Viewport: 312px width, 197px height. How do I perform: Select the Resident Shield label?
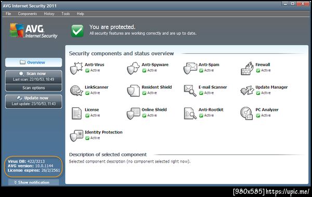coord(157,87)
